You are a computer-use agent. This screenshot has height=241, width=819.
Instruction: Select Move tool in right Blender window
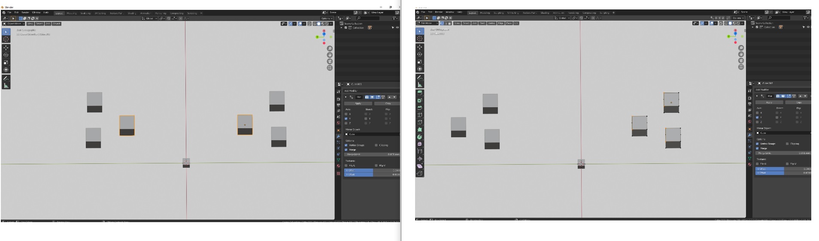point(420,47)
